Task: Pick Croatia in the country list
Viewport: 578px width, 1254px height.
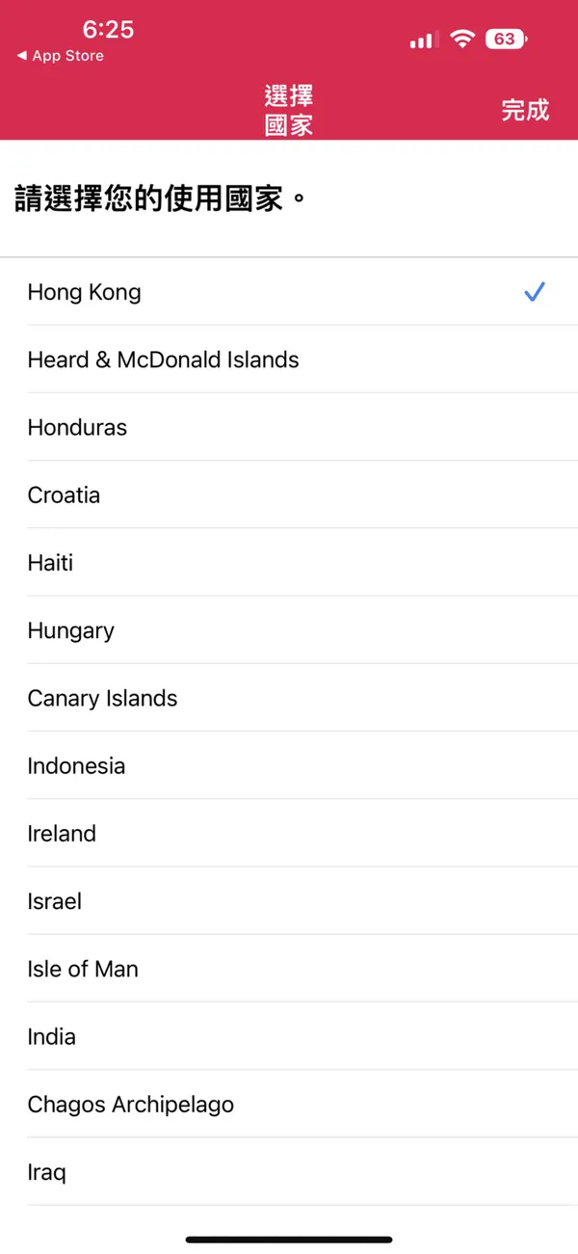Action: 289,494
